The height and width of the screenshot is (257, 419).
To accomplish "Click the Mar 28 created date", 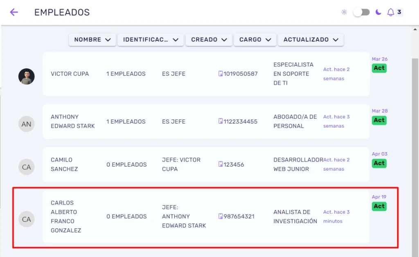I will (380, 111).
